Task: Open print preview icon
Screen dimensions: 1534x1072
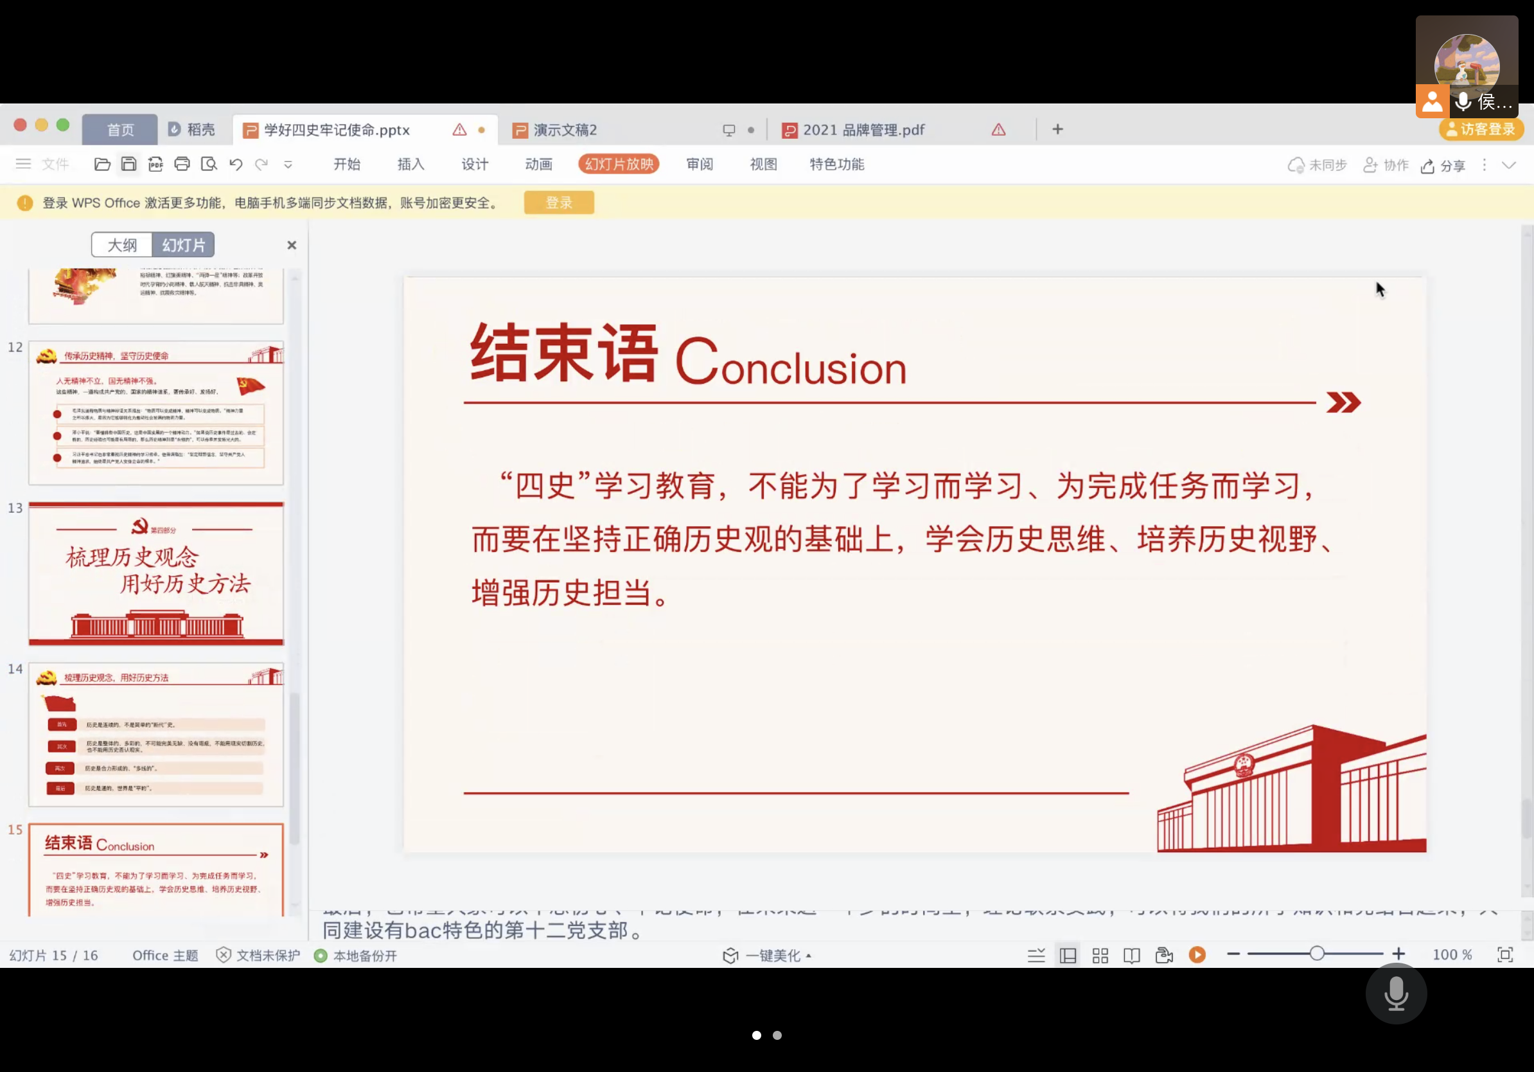Action: (209, 165)
